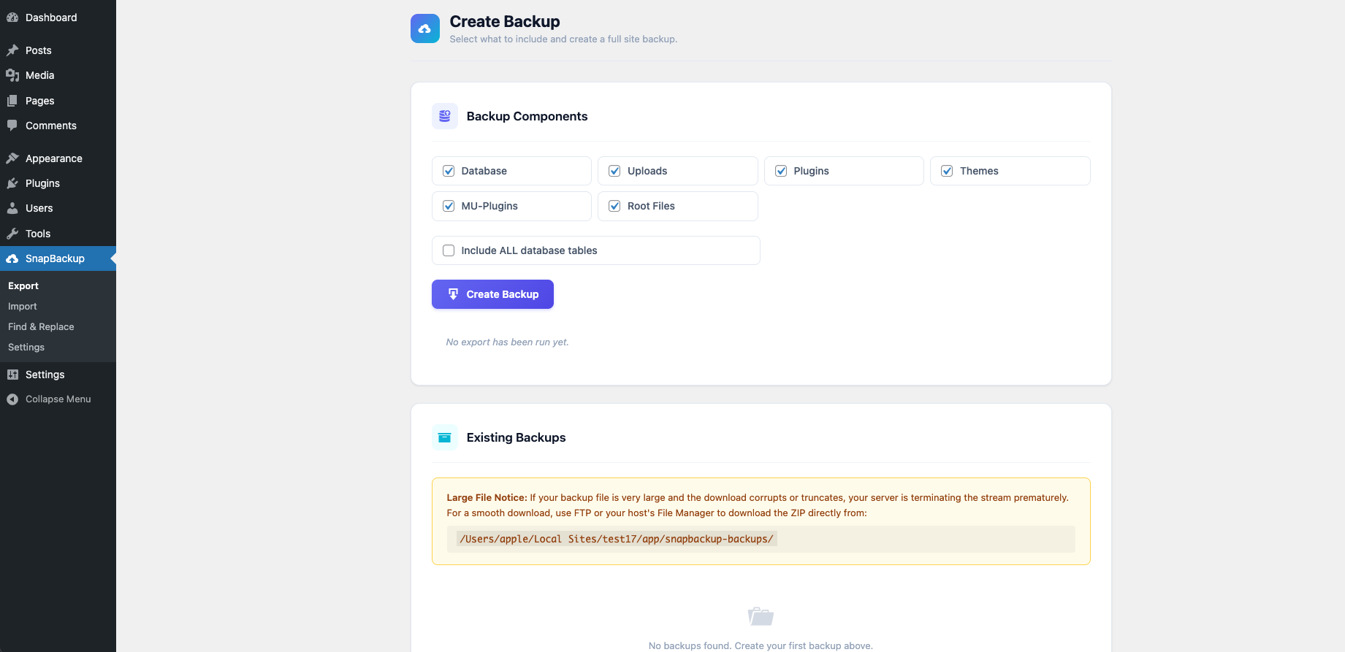Click the Media library icon
The image size is (1345, 652).
[12, 75]
